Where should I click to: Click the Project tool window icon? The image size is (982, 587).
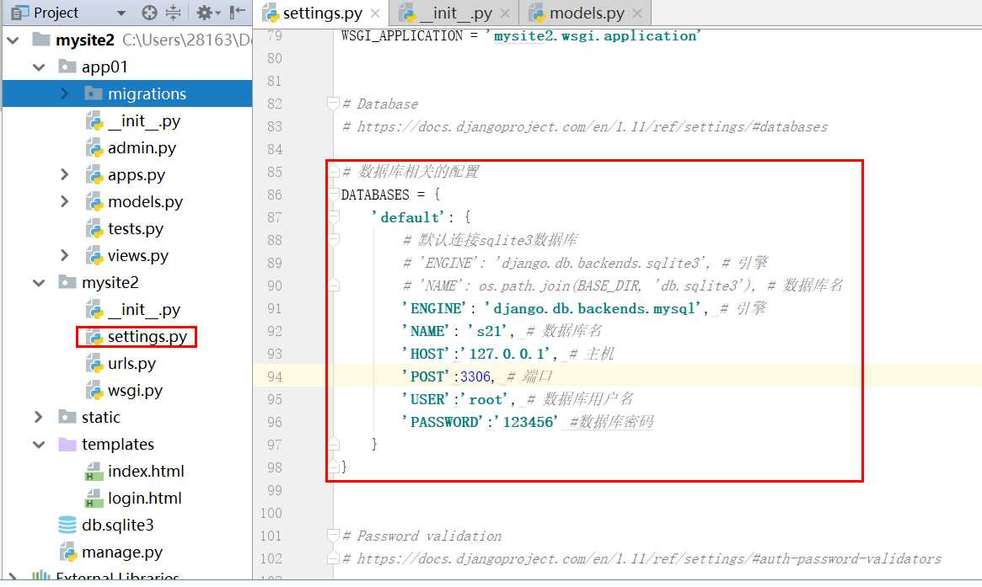click(x=20, y=13)
